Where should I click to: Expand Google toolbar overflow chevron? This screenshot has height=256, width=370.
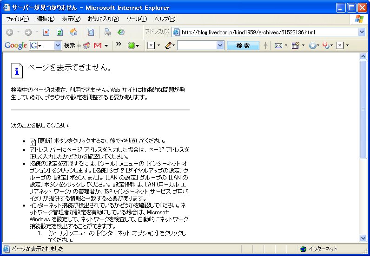tap(119, 44)
